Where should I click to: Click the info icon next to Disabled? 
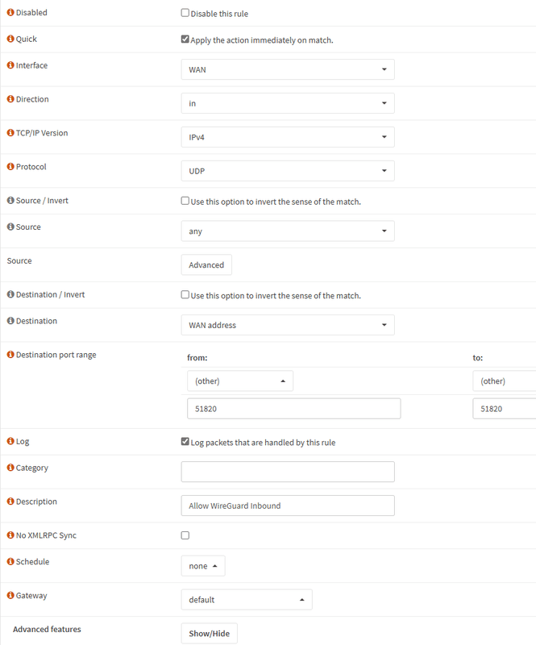(10, 13)
